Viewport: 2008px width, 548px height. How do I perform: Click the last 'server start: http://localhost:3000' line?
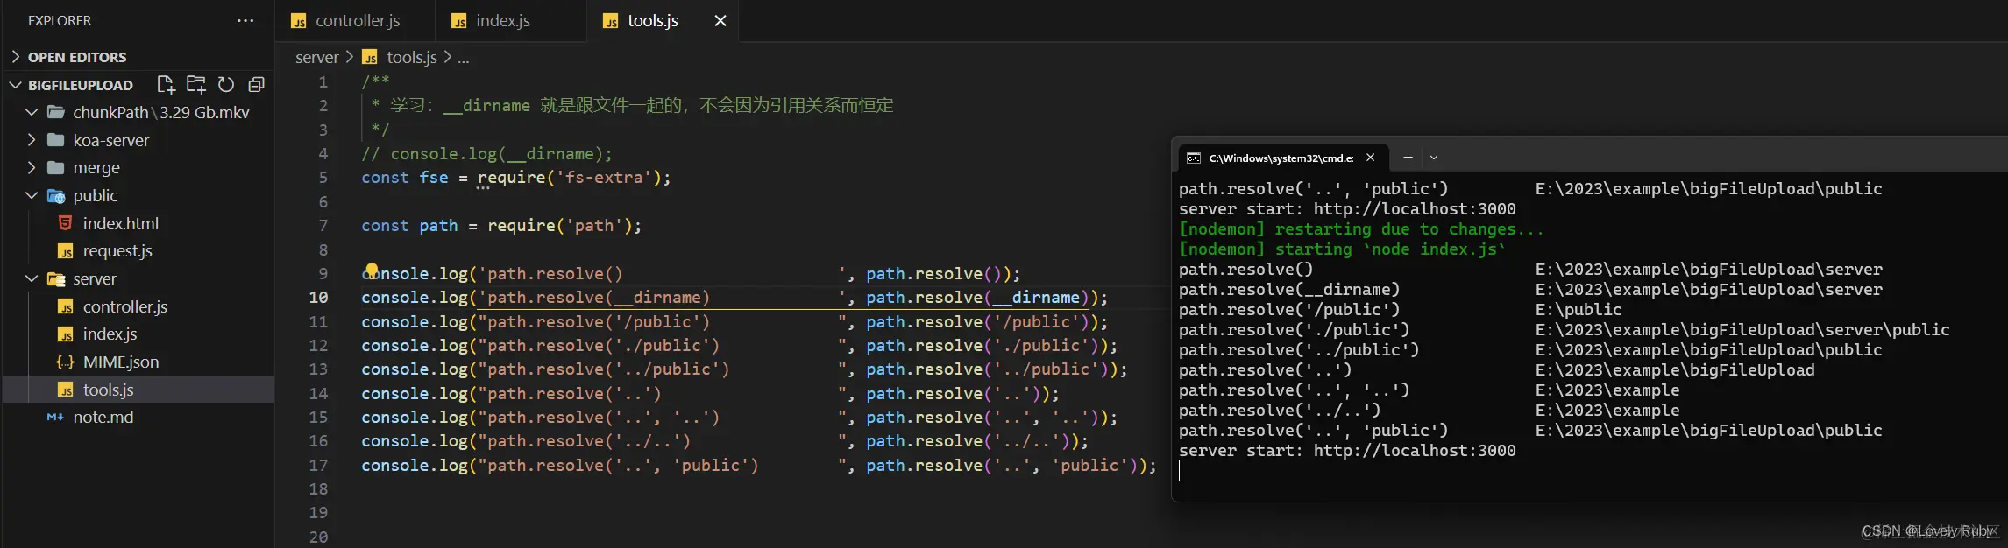click(1347, 451)
